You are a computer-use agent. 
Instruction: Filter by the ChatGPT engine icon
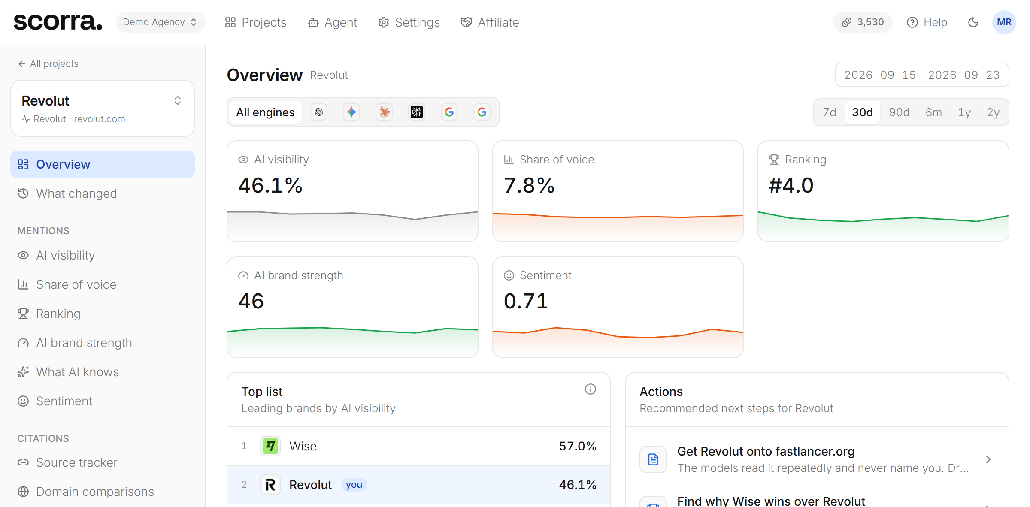point(319,112)
